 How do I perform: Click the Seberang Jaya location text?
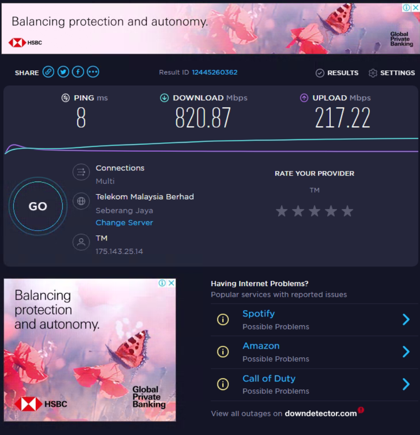click(124, 210)
